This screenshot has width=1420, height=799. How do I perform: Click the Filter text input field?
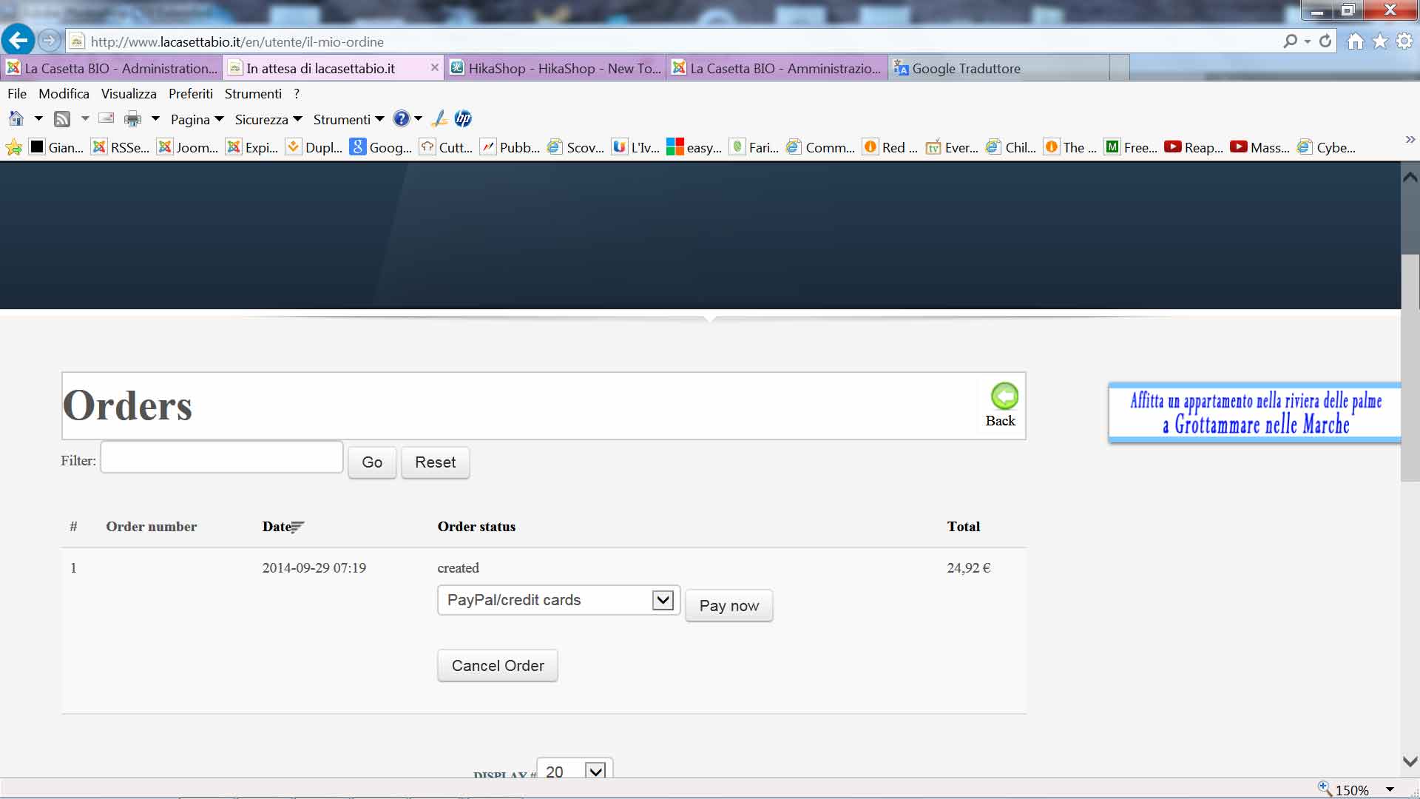click(221, 458)
